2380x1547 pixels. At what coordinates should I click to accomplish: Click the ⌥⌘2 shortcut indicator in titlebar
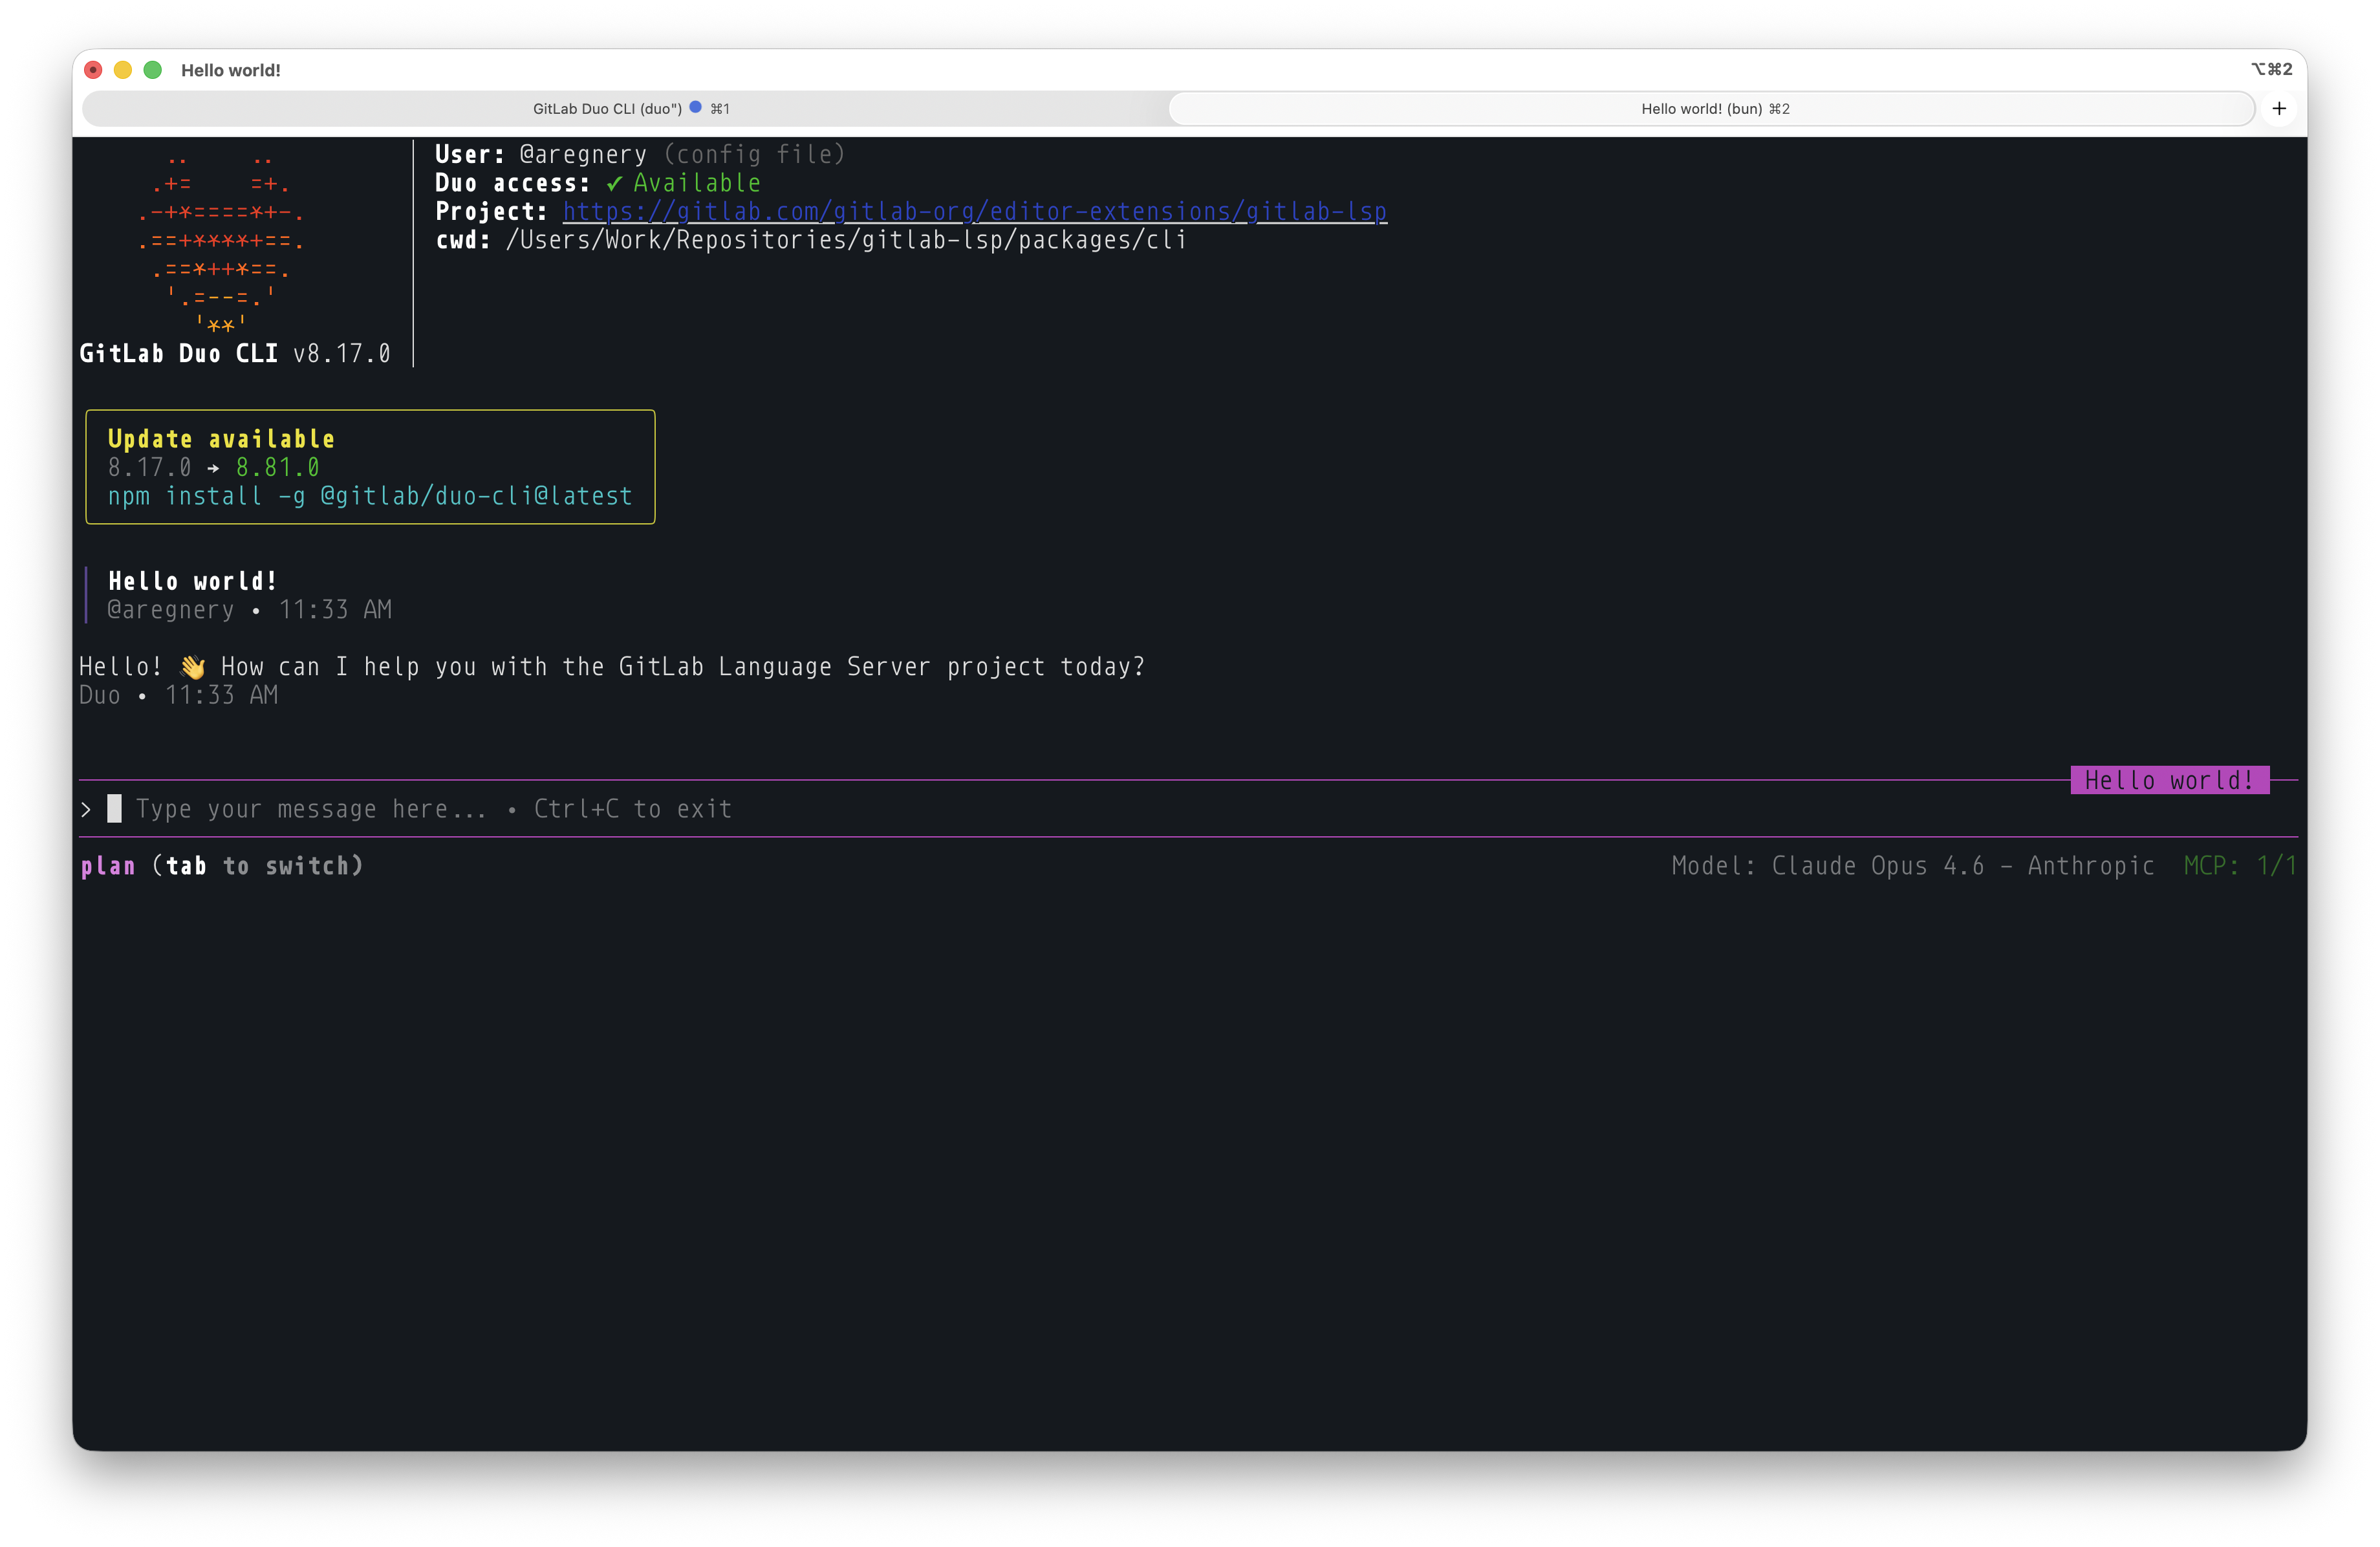click(2270, 68)
